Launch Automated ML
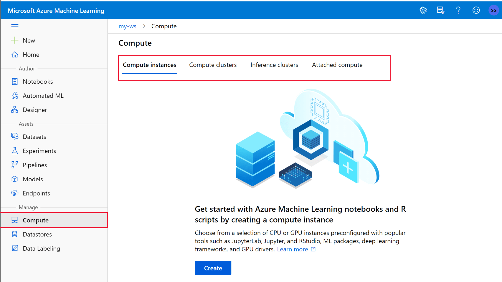Image resolution: width=502 pixels, height=282 pixels. point(43,95)
